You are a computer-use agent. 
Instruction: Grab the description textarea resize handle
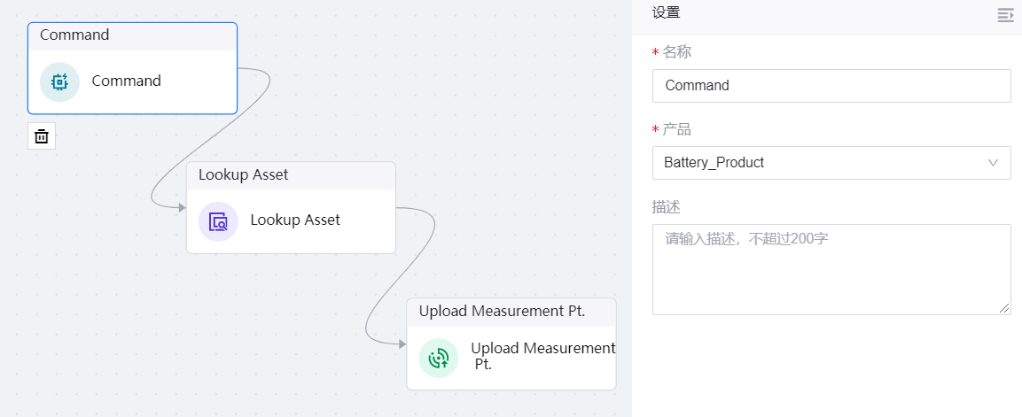click(x=1005, y=309)
